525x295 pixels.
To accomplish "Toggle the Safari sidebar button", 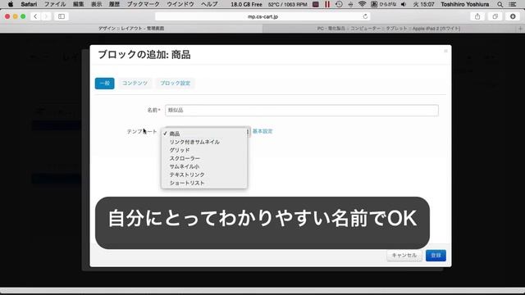I will [62, 16].
